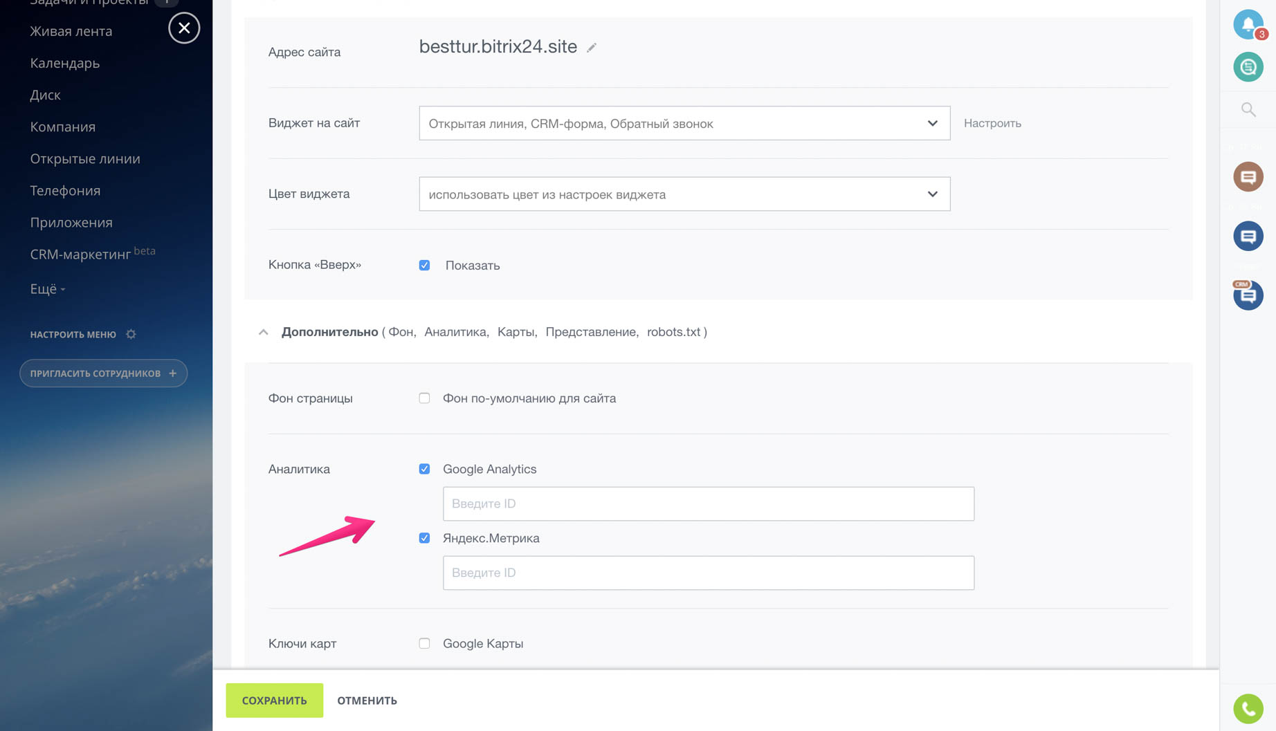Click the Настроить link near widget
Image resolution: width=1276 pixels, height=731 pixels.
(992, 123)
